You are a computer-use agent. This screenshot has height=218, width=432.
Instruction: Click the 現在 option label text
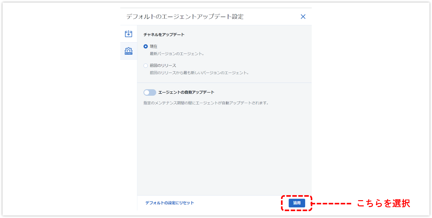pos(154,46)
